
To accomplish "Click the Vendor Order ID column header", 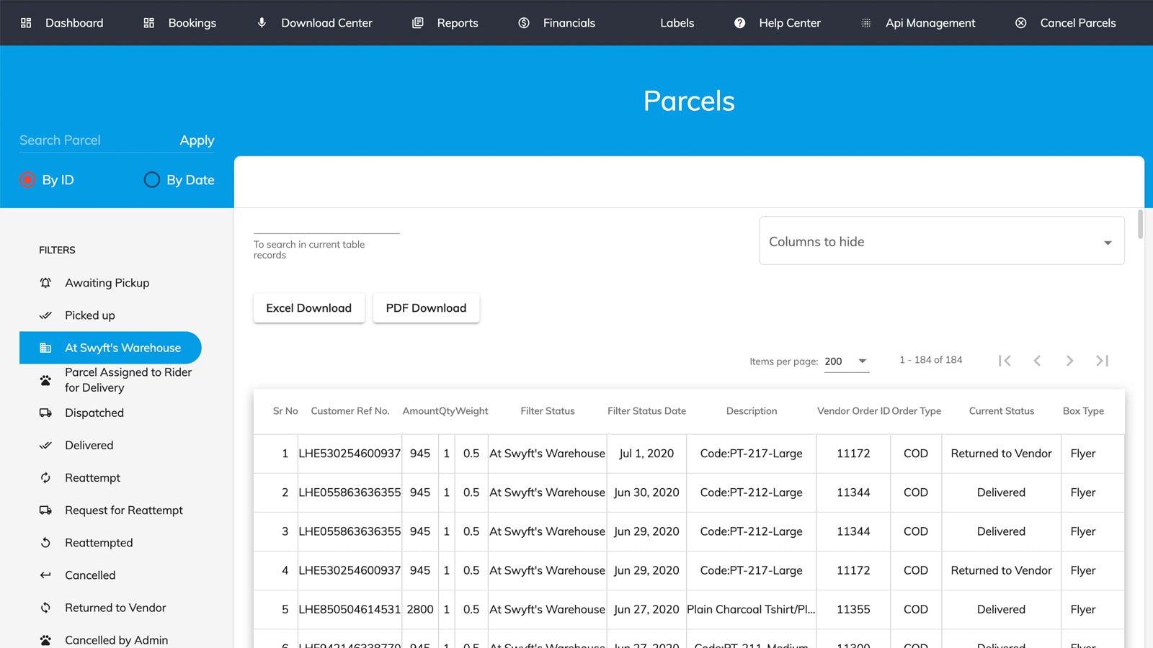I will click(x=853, y=411).
